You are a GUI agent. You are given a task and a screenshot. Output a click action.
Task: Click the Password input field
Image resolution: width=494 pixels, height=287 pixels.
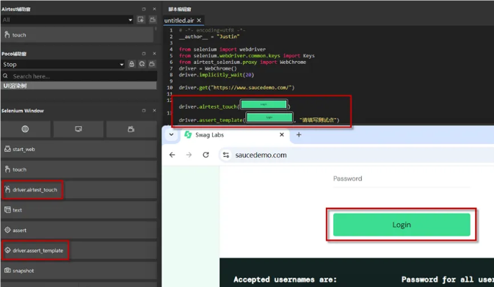point(402,178)
